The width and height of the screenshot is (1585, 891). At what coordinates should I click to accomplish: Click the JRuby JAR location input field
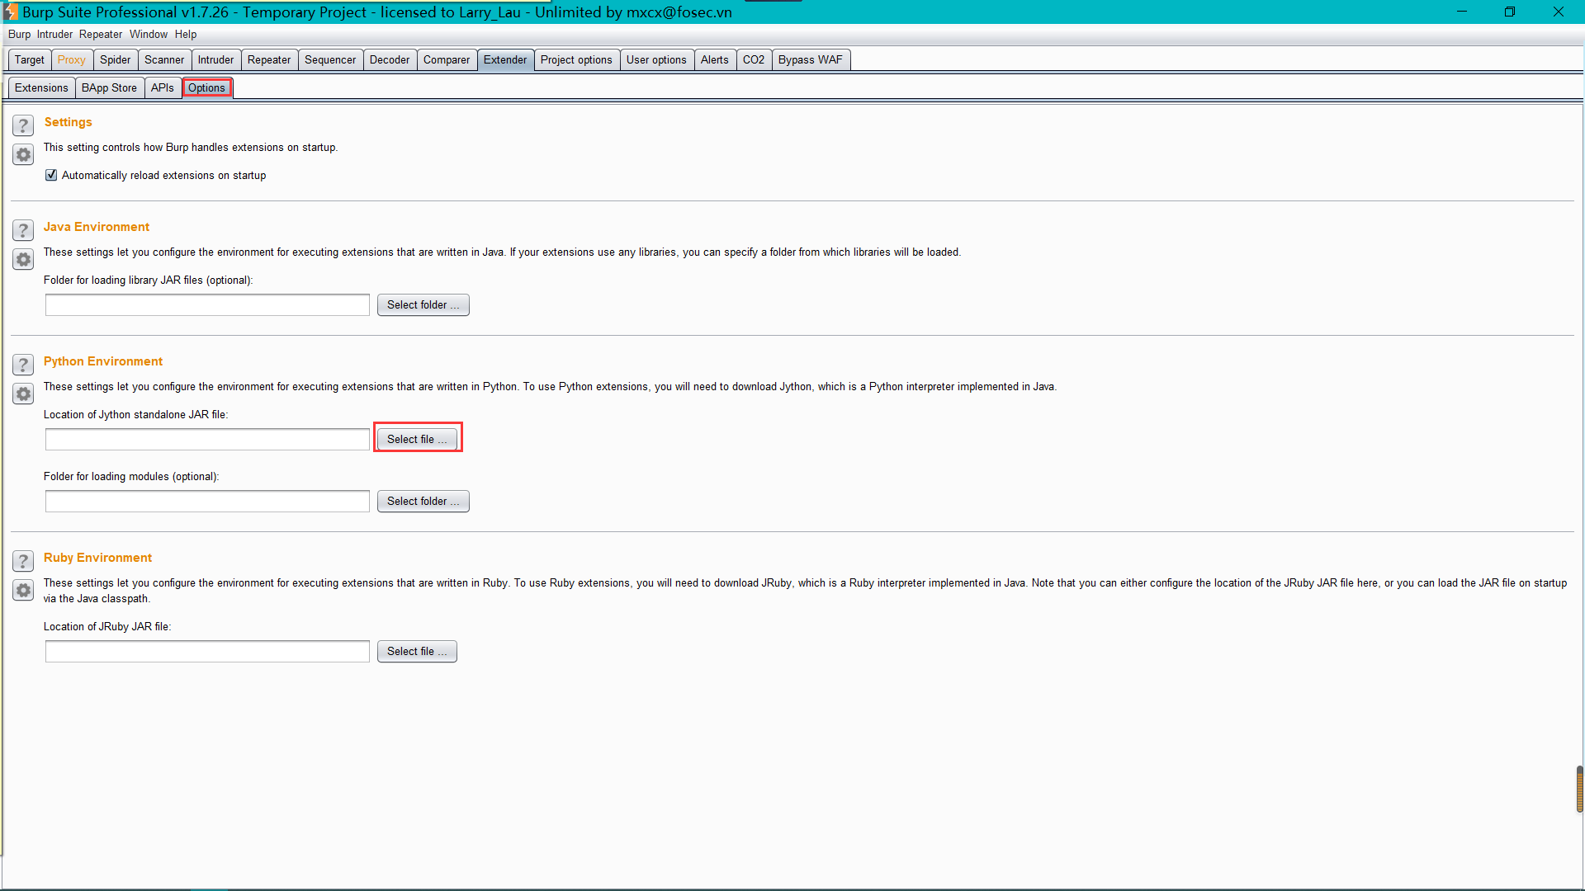pyautogui.click(x=207, y=651)
